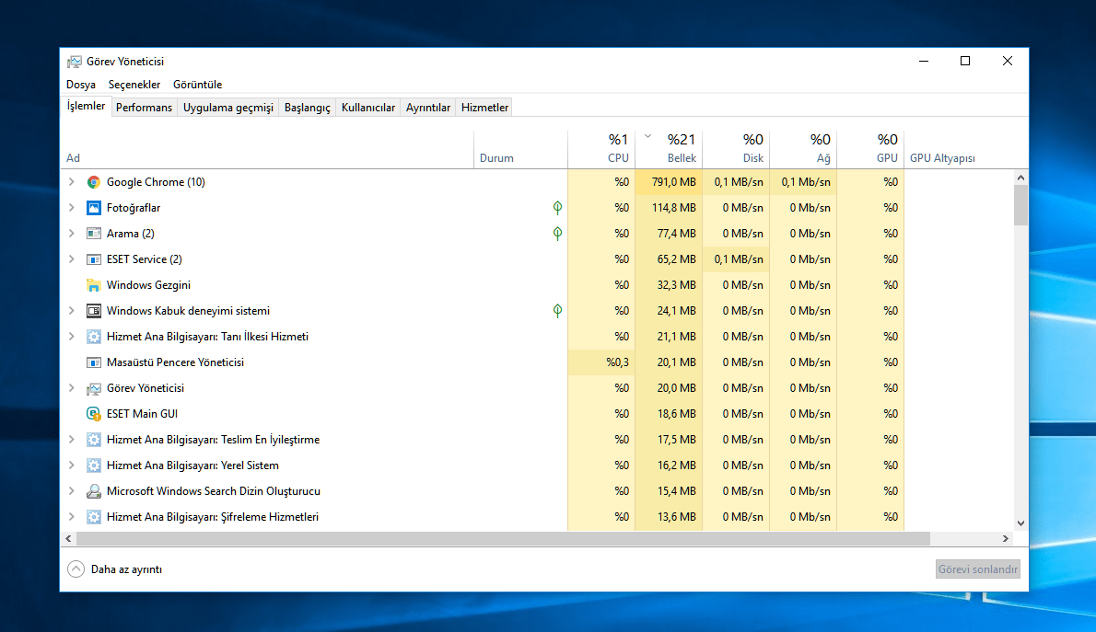The width and height of the screenshot is (1096, 632).
Task: Click the Google Chrome process icon
Action: tap(94, 182)
